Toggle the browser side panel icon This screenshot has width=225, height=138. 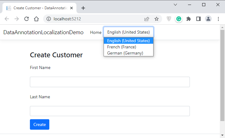click(198, 19)
